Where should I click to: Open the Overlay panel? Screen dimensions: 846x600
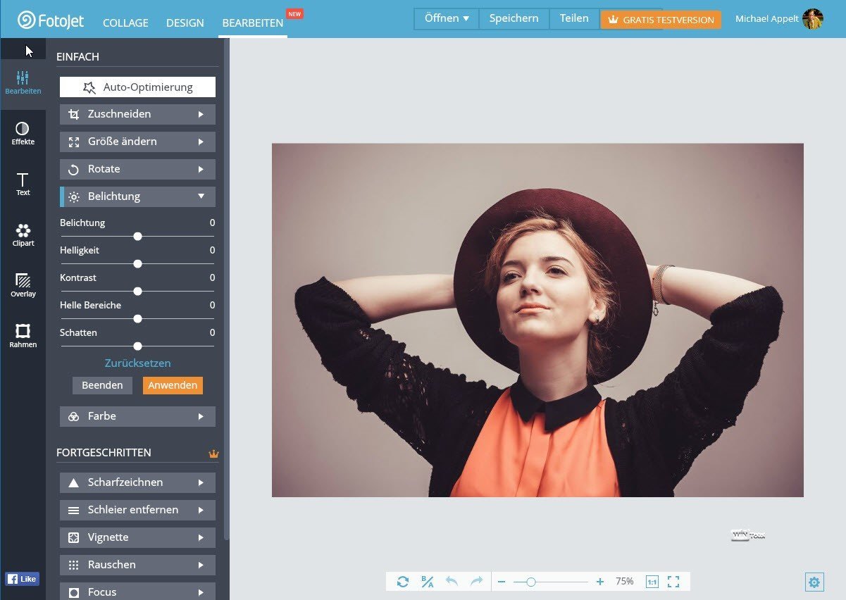[23, 285]
